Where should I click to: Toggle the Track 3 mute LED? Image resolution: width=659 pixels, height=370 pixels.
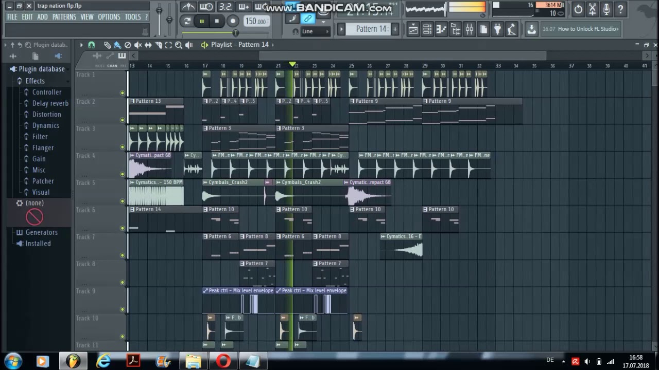(x=122, y=147)
